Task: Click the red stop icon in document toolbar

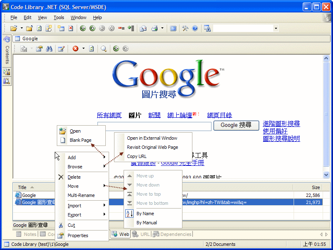Action: point(75,49)
